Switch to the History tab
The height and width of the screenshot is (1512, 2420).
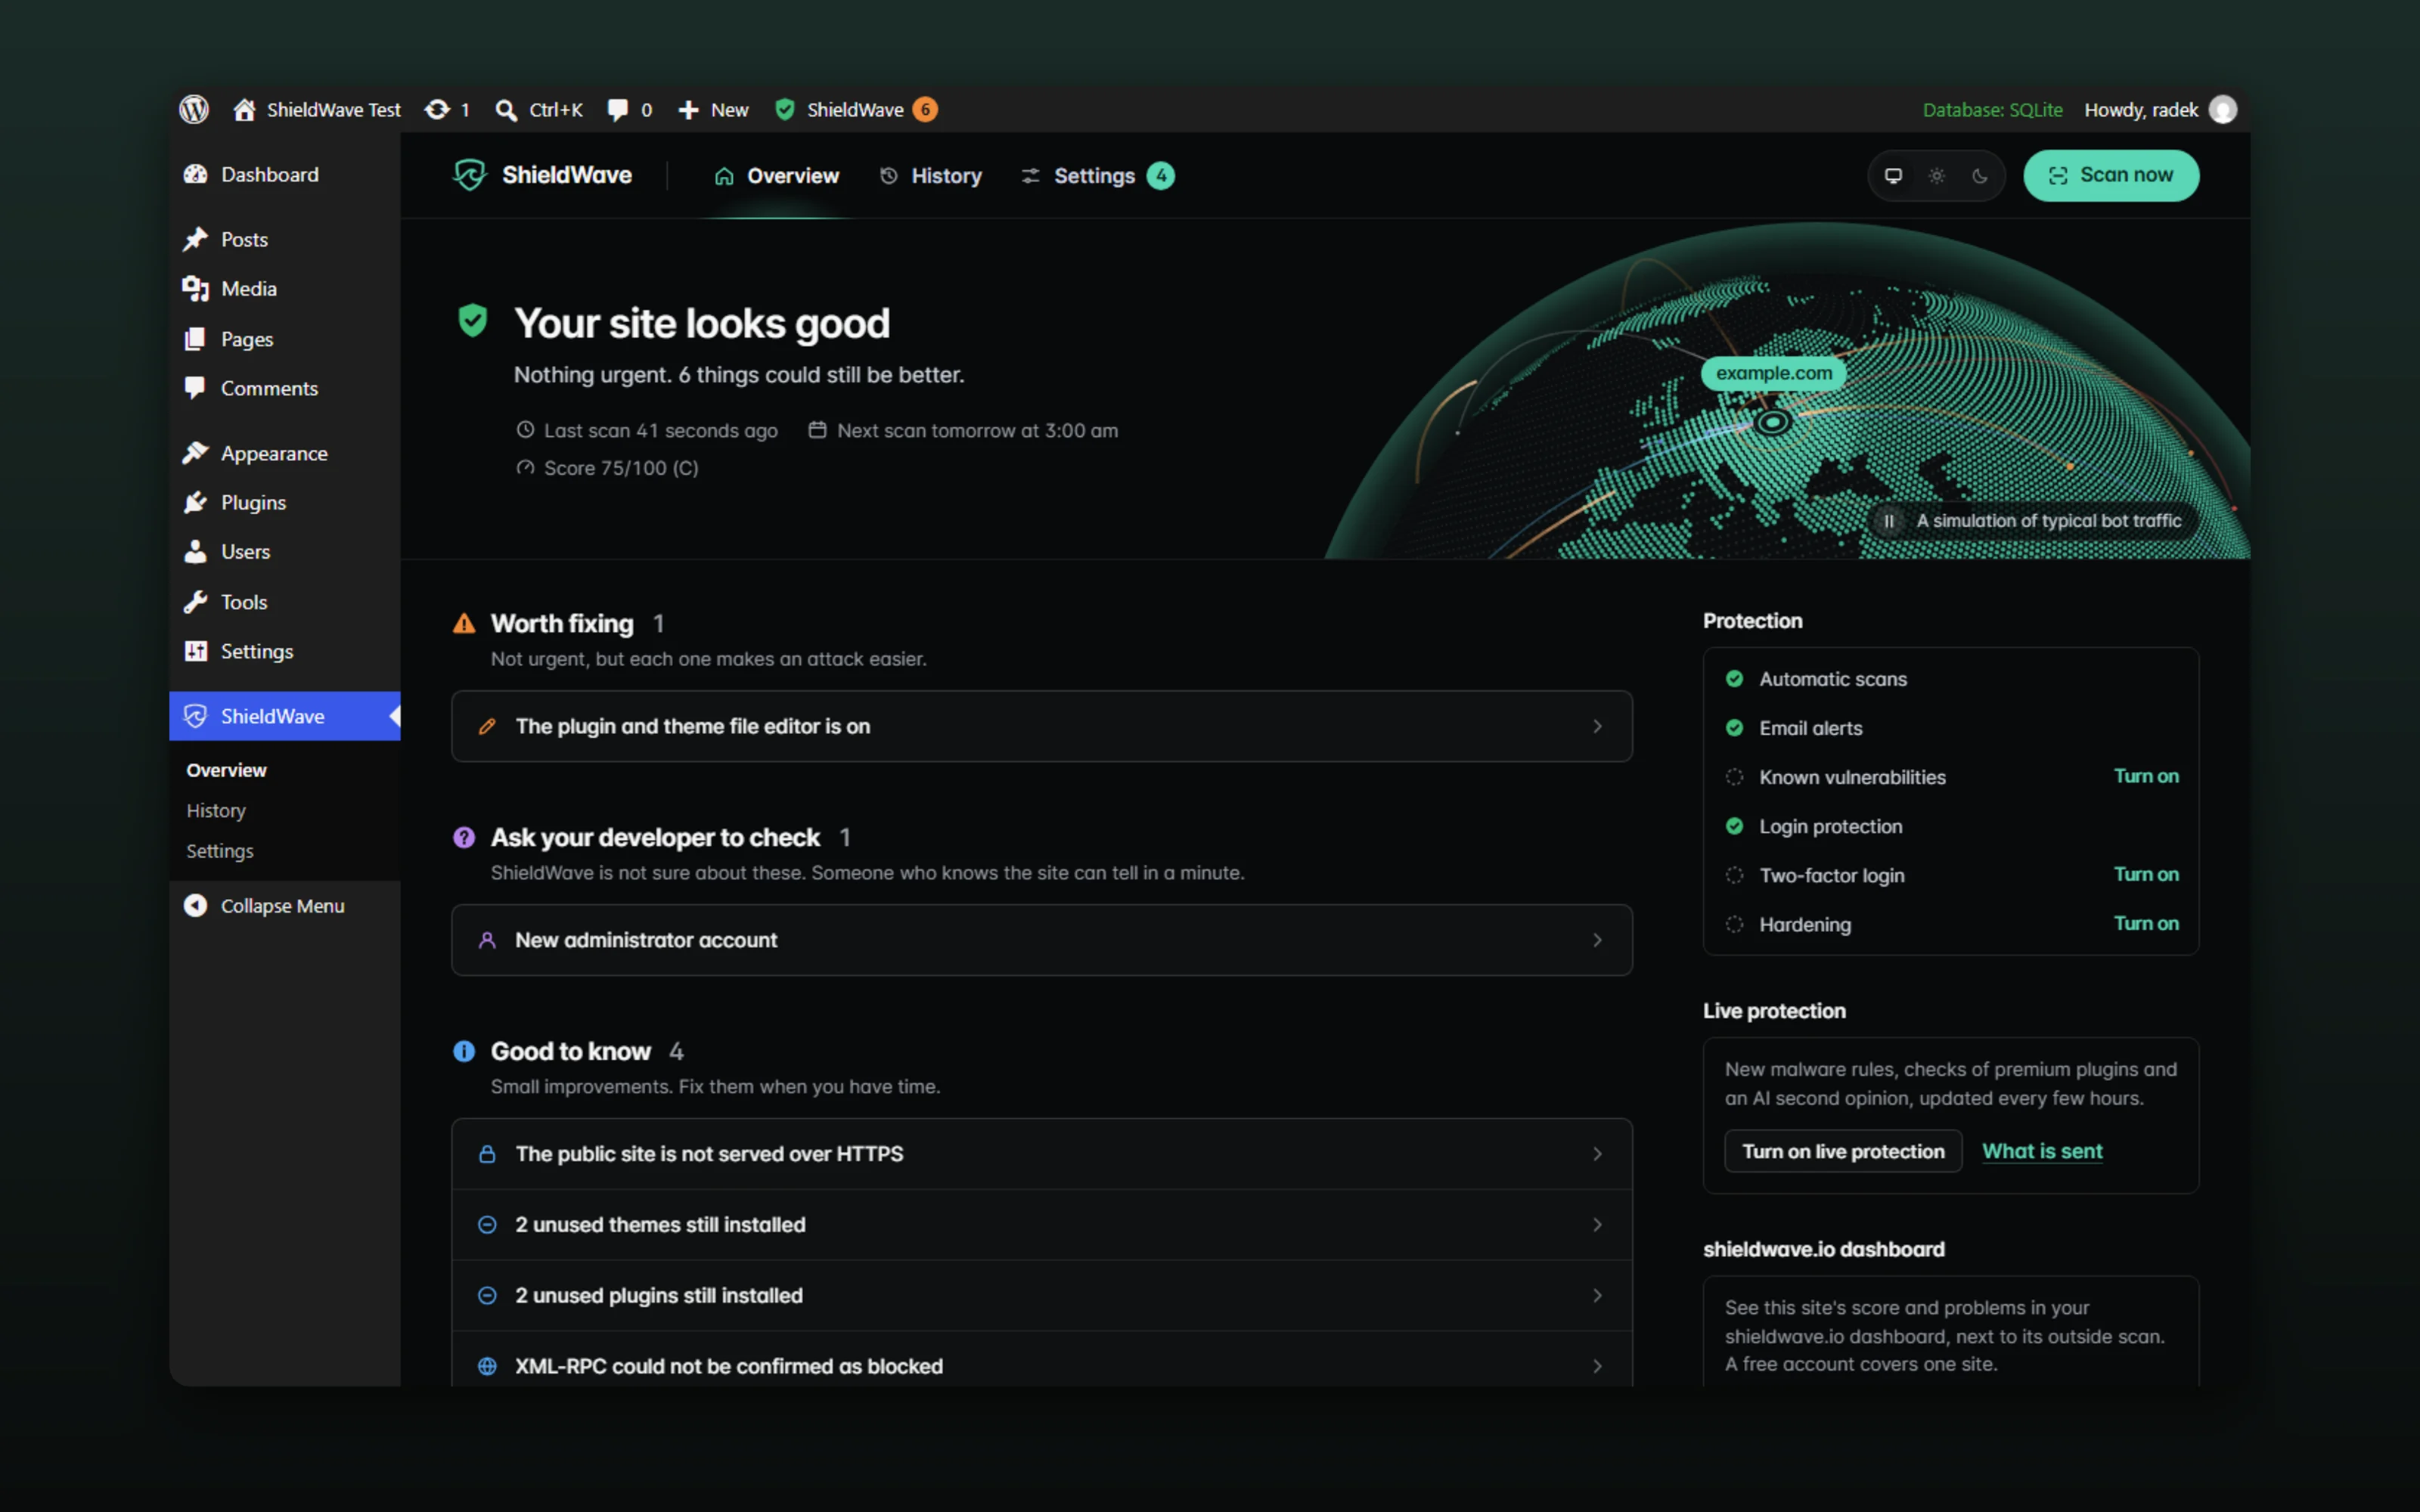click(x=931, y=176)
